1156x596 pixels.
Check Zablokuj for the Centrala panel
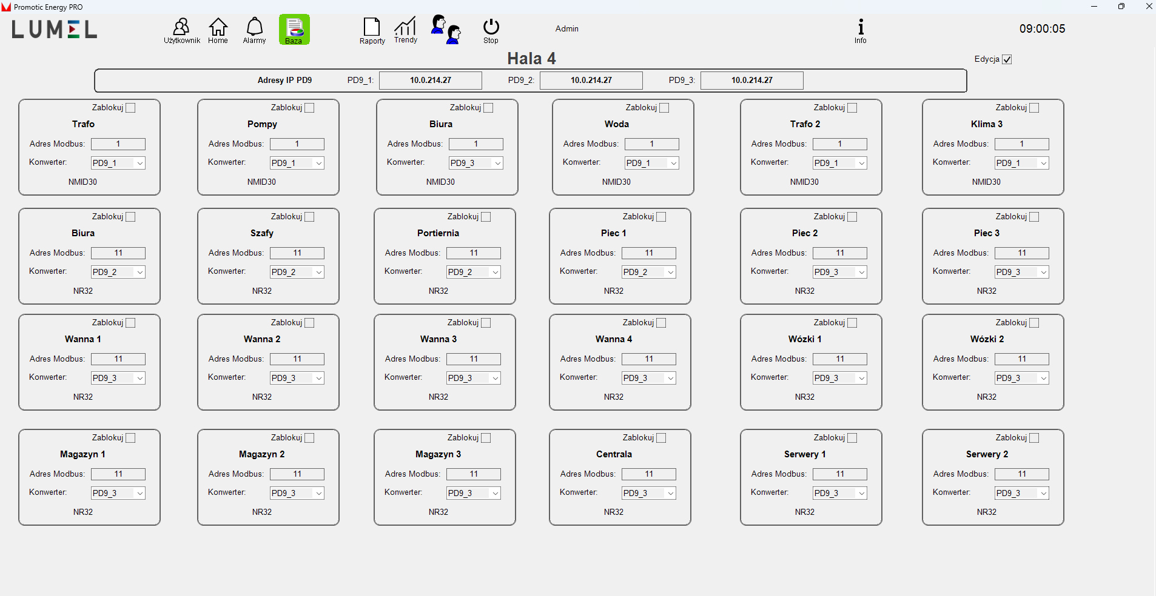(661, 438)
